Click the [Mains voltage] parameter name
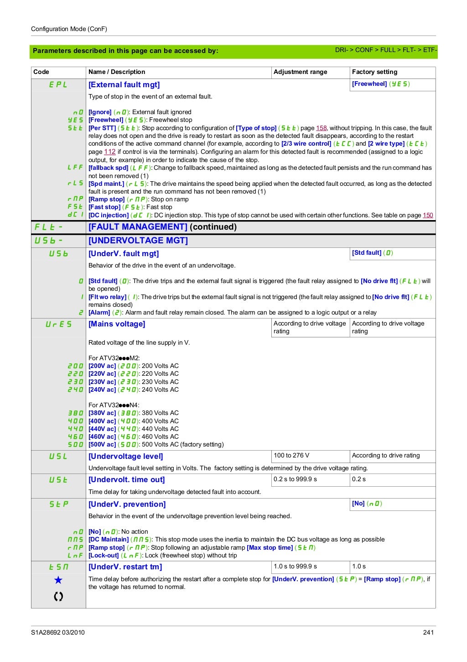 pos(117,324)
